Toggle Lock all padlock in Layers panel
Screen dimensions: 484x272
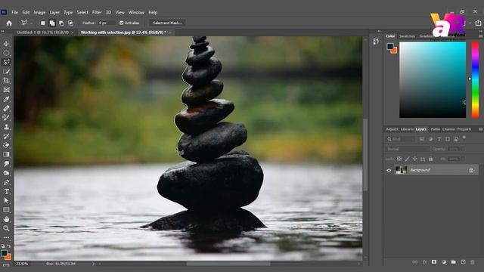(430, 159)
